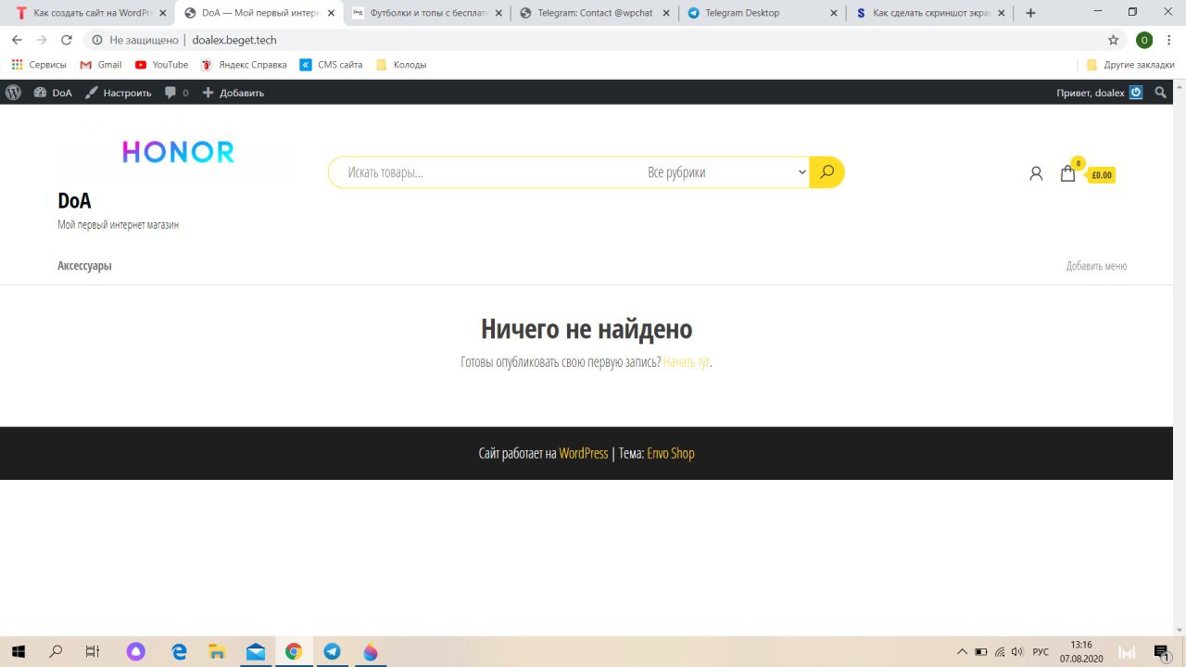
Task: Open the admin bar search magnifier
Action: 1161,93
